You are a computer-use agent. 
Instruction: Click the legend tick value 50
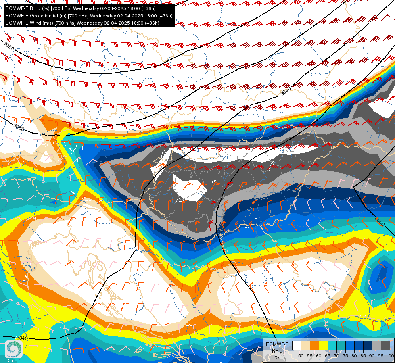click(x=301, y=356)
